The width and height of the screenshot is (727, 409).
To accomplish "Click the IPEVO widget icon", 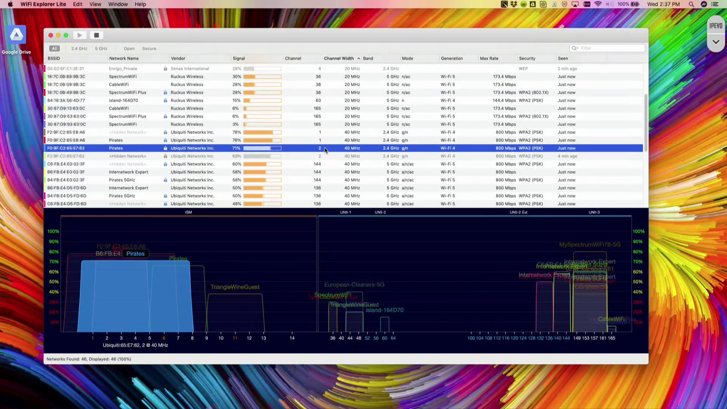I will 716,26.
